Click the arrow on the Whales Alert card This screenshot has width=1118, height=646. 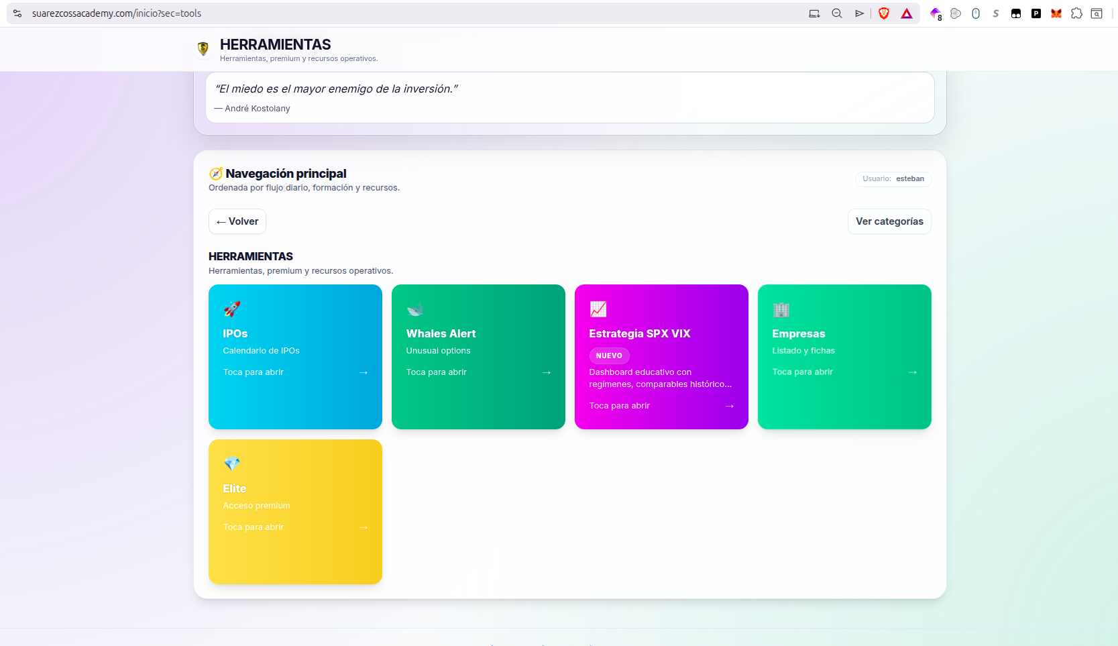click(547, 372)
